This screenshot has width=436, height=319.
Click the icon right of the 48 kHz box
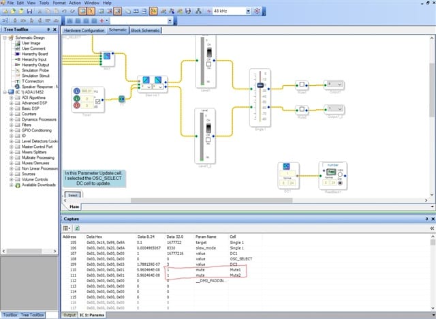258,11
